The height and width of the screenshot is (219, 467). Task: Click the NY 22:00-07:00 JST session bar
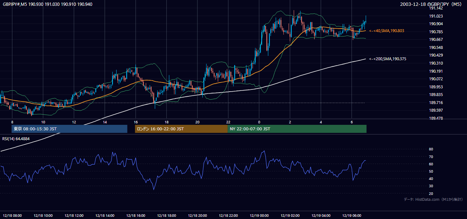(297, 129)
